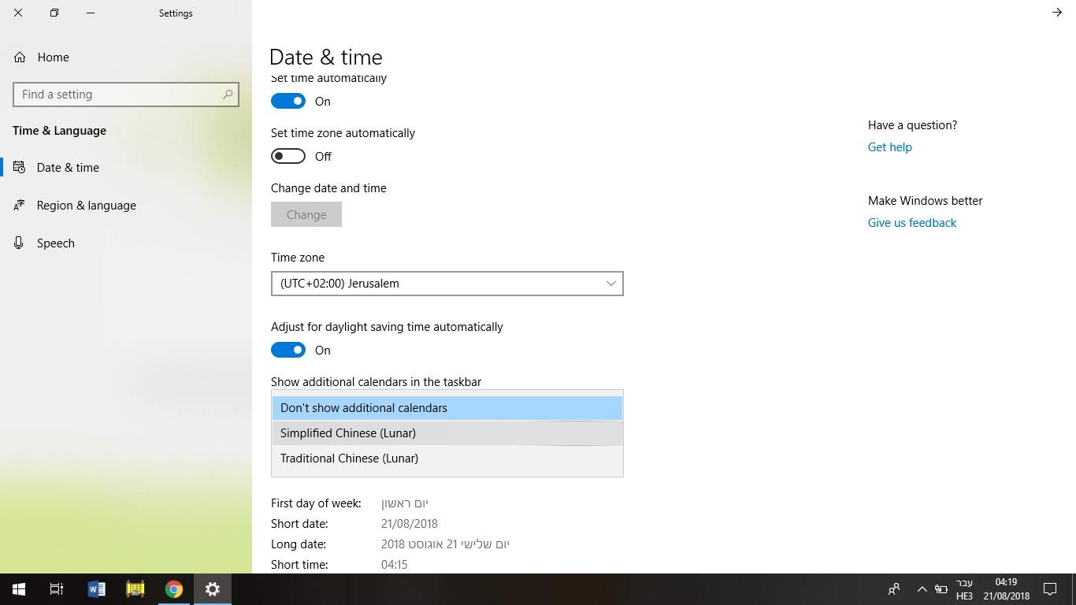This screenshot has height=605, width=1076.
Task: Click the forward arrow at top right
Action: [x=1057, y=13]
